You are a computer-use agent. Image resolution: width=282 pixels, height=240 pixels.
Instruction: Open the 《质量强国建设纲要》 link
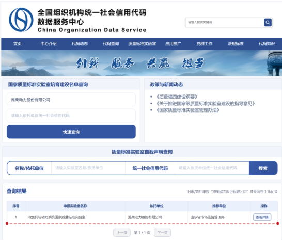click(177, 97)
